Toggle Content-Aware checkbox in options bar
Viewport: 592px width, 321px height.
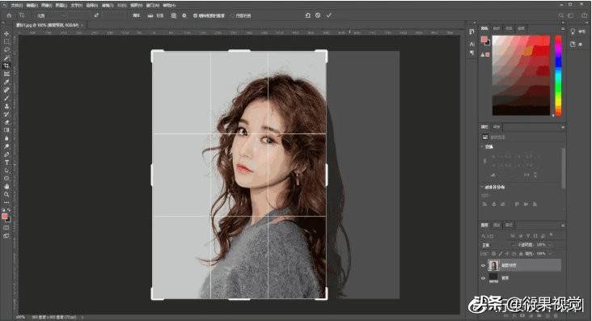pyautogui.click(x=233, y=15)
